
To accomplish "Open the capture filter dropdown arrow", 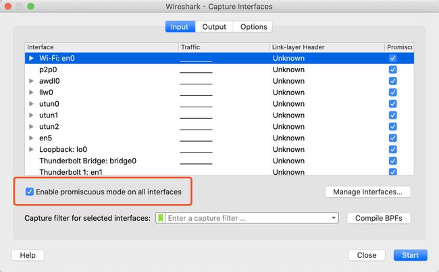I will pyautogui.click(x=334, y=218).
